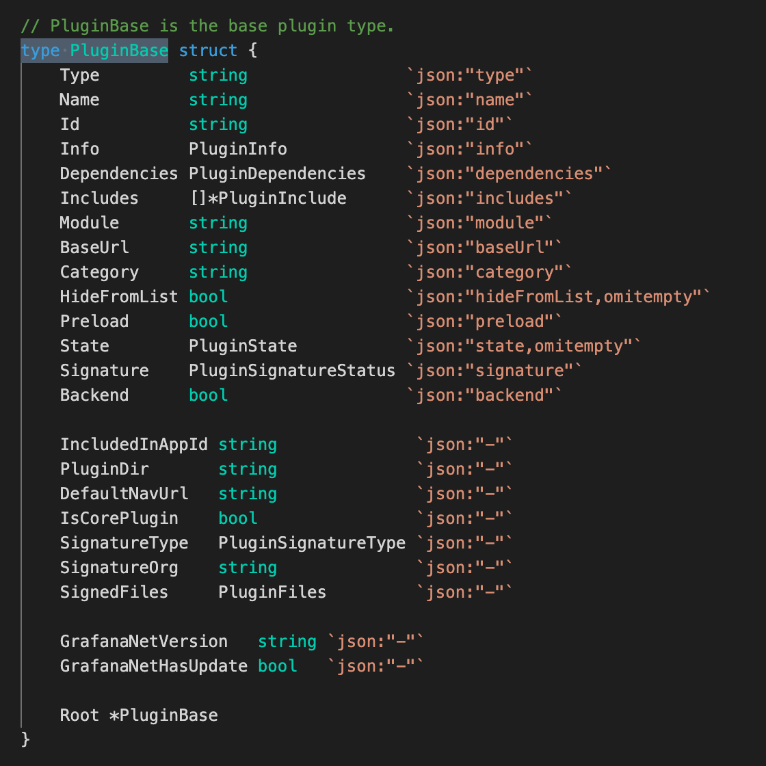The image size is (766, 766).
Task: Click the closing brace of the struct
Action: click(25, 739)
